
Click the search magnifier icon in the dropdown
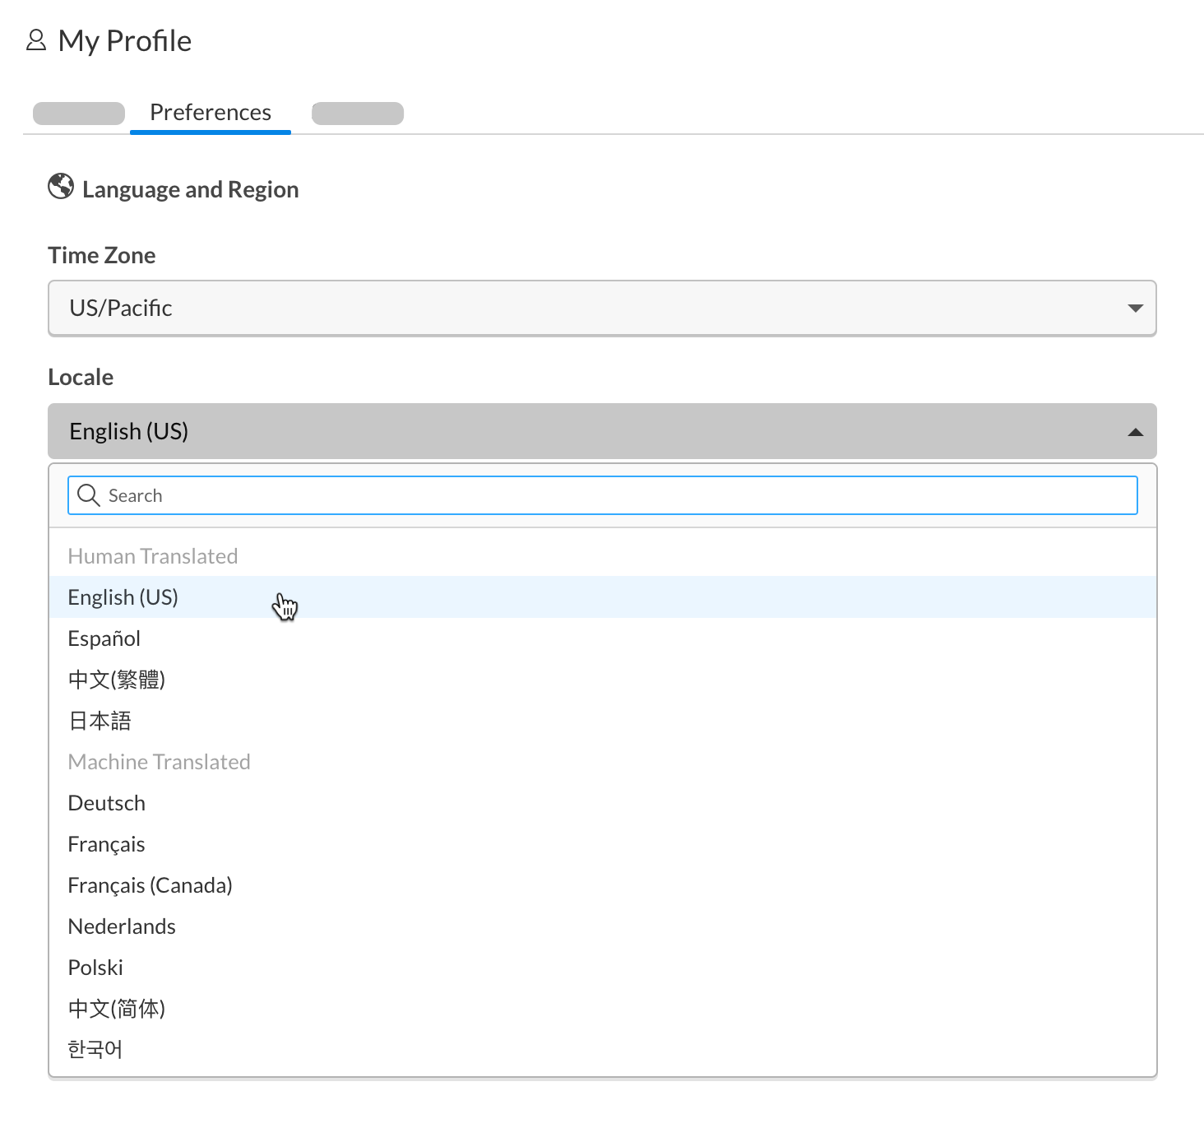point(88,495)
